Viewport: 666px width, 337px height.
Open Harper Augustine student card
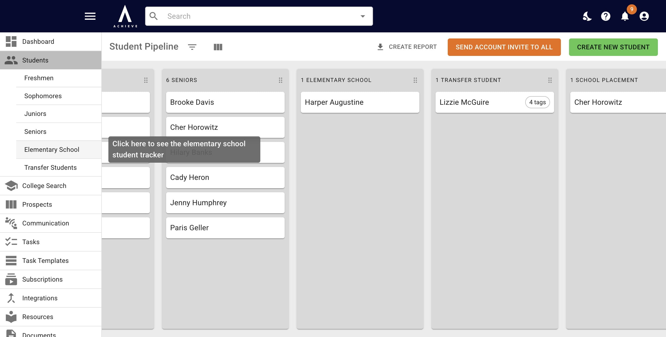click(x=360, y=102)
